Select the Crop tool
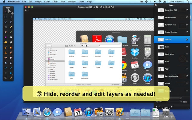 click(6, 27)
